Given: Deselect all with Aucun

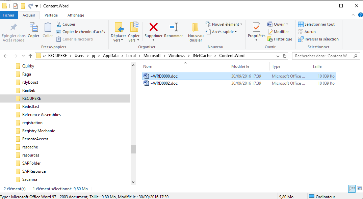Looking at the screenshot, I should click(x=307, y=32).
